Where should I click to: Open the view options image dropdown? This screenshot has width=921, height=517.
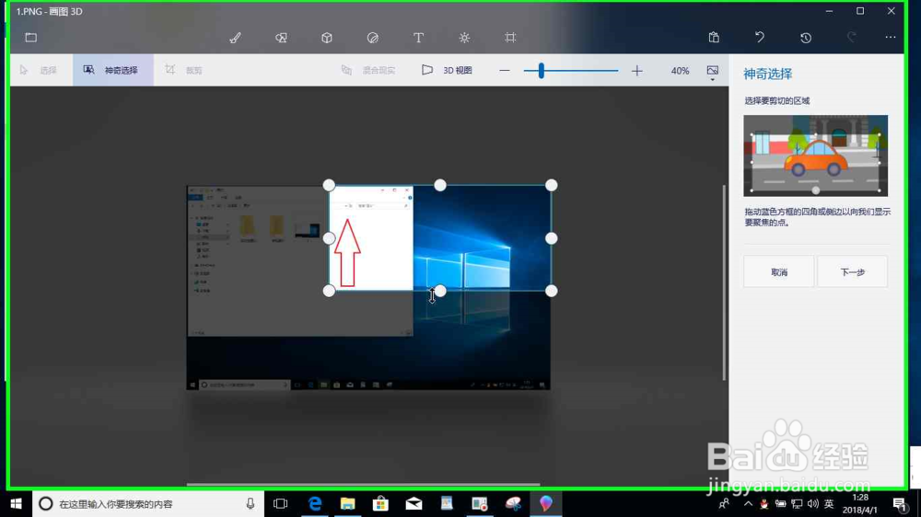coord(713,72)
